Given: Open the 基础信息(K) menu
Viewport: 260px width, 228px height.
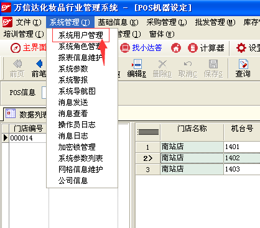Looking at the screenshot, I should tap(118, 22).
